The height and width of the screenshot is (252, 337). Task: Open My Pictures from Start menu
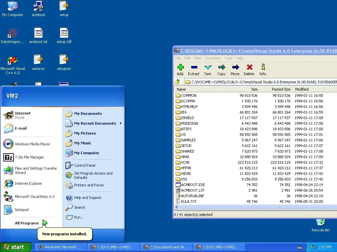[94, 133]
